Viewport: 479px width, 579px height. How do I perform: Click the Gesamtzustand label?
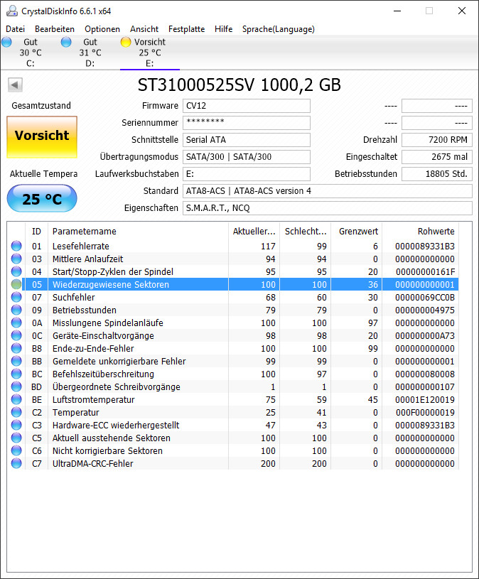(41, 106)
